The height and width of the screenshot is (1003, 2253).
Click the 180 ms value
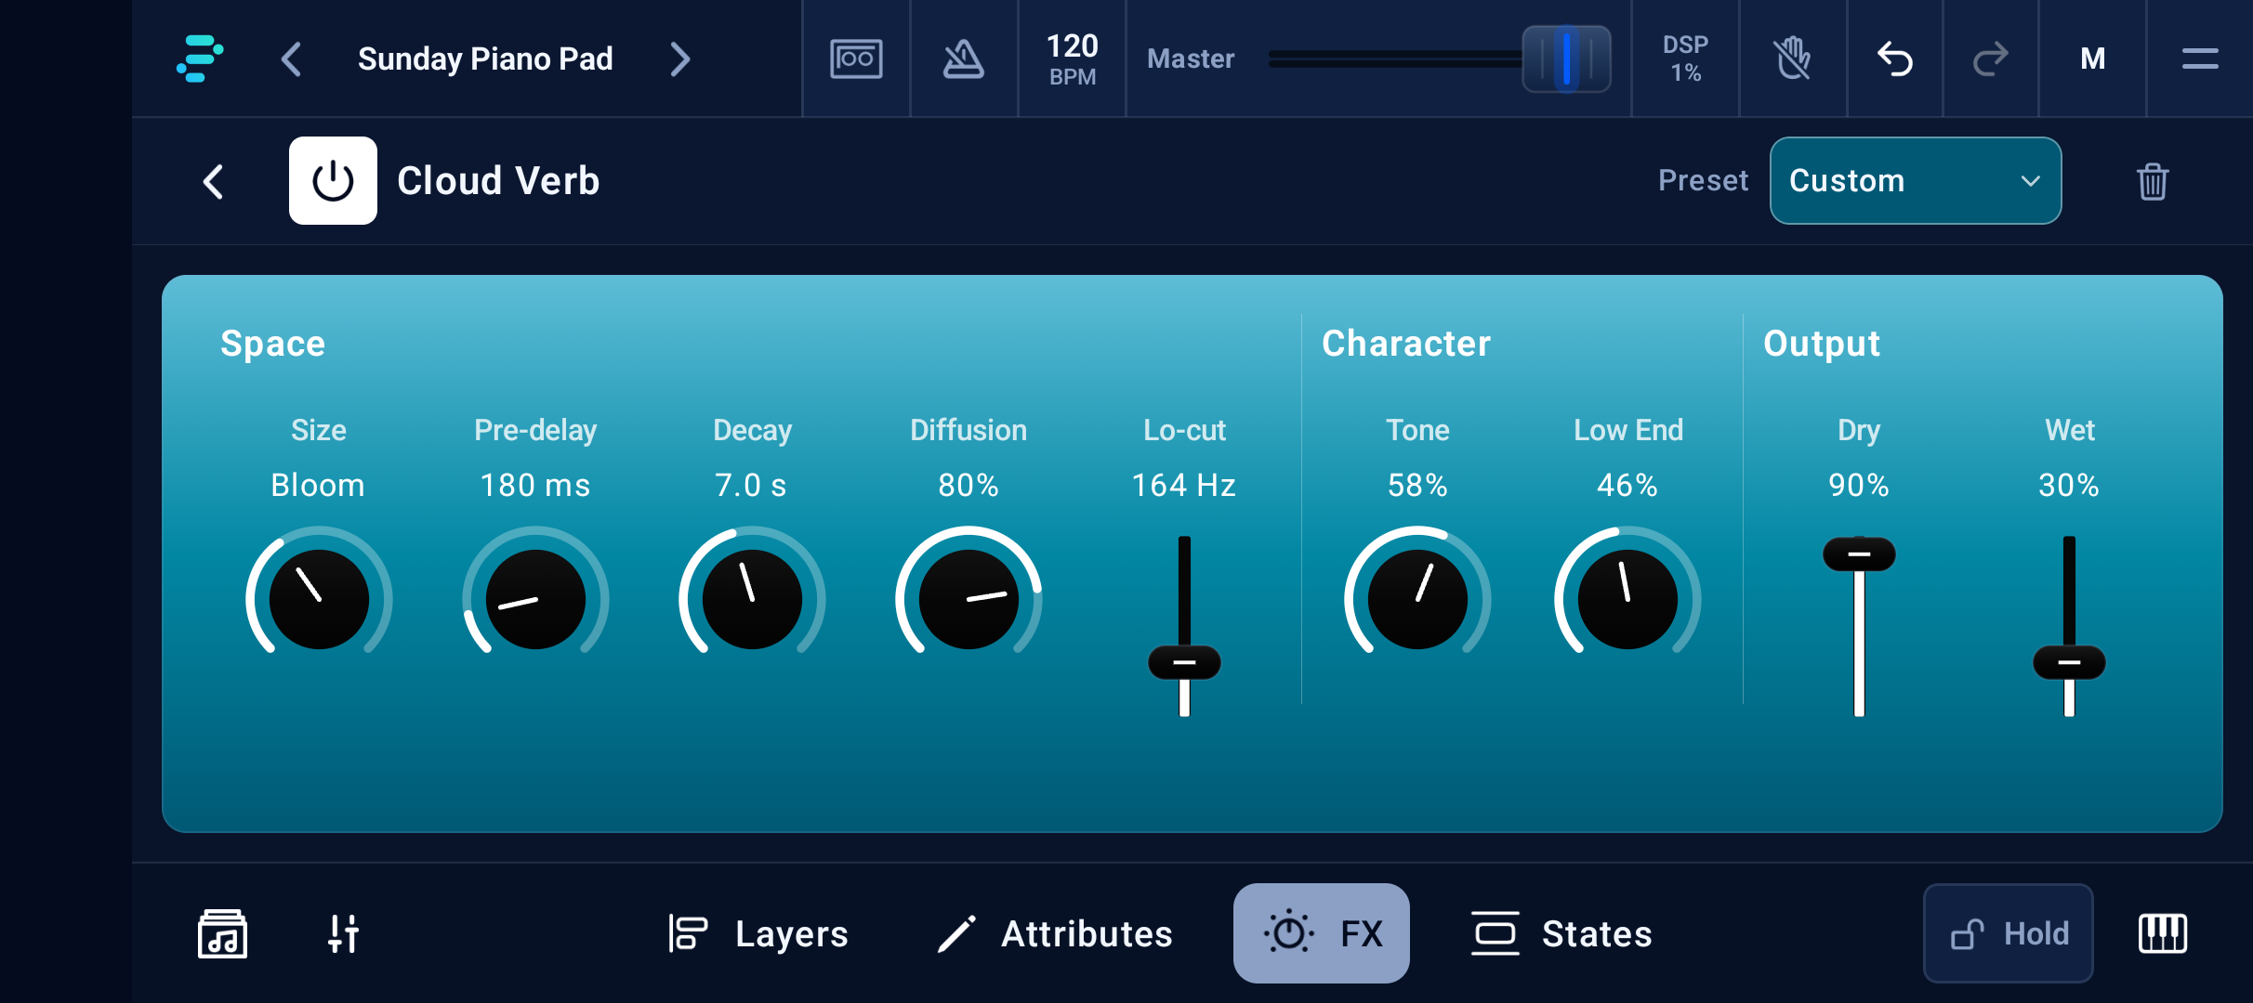tap(535, 485)
